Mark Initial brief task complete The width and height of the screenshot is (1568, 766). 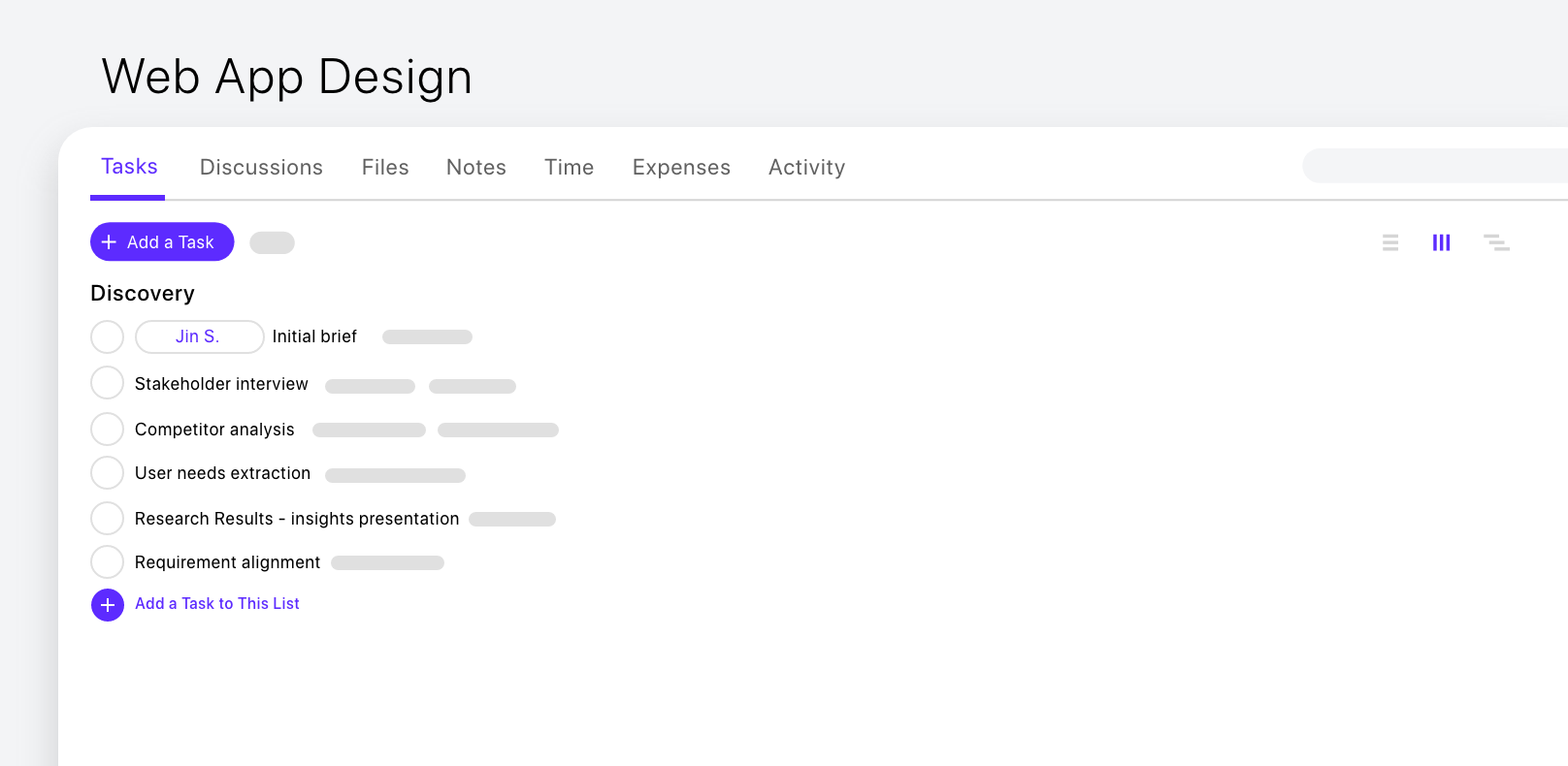tap(107, 336)
